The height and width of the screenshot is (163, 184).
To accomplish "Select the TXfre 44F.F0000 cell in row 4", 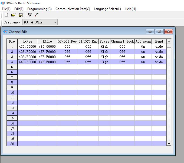I will click(x=47, y=62).
